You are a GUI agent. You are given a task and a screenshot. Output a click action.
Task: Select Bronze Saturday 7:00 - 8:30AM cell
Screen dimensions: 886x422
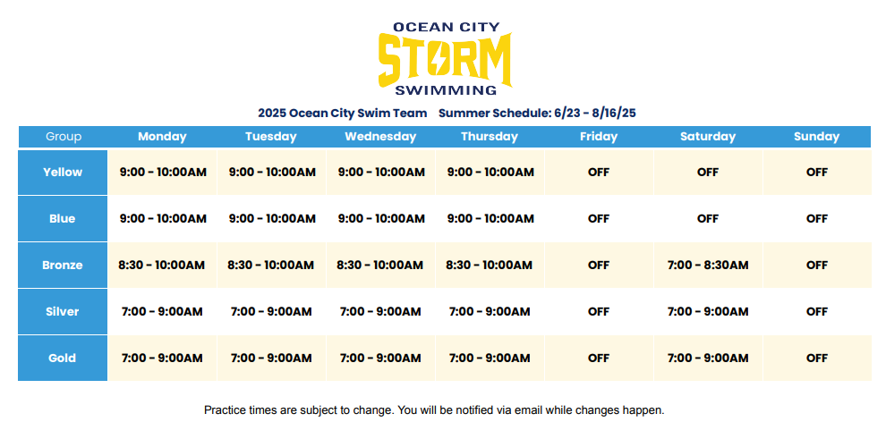coord(708,266)
